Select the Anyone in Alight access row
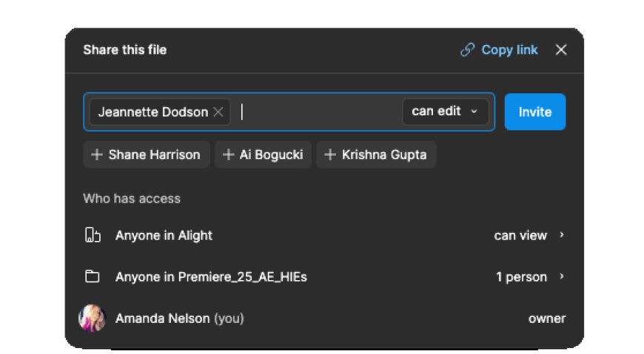Image resolution: width=644 pixels, height=354 pixels. pos(296,236)
